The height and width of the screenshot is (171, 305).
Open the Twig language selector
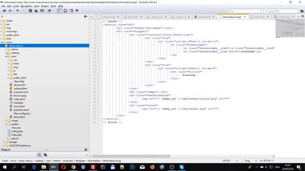pos(250,161)
